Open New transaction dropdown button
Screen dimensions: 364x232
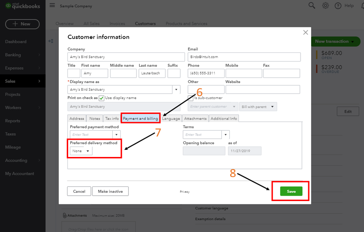pyautogui.click(x=335, y=42)
